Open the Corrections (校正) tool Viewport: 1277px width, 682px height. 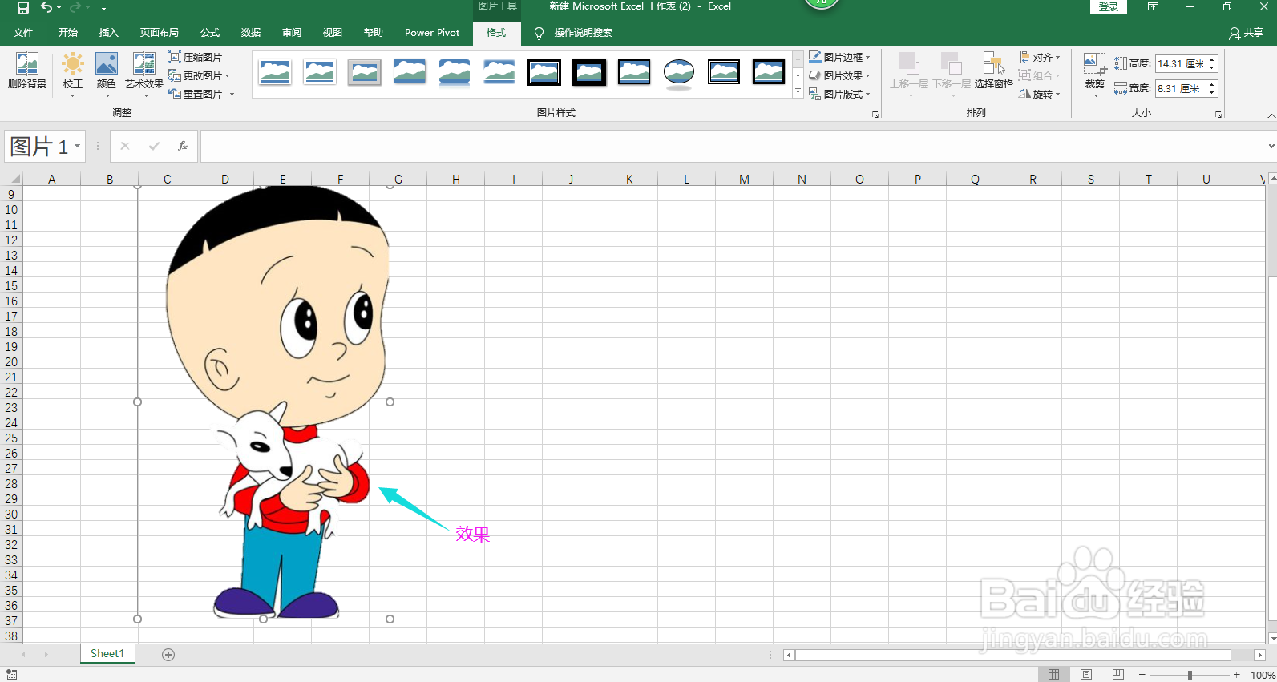point(73,75)
